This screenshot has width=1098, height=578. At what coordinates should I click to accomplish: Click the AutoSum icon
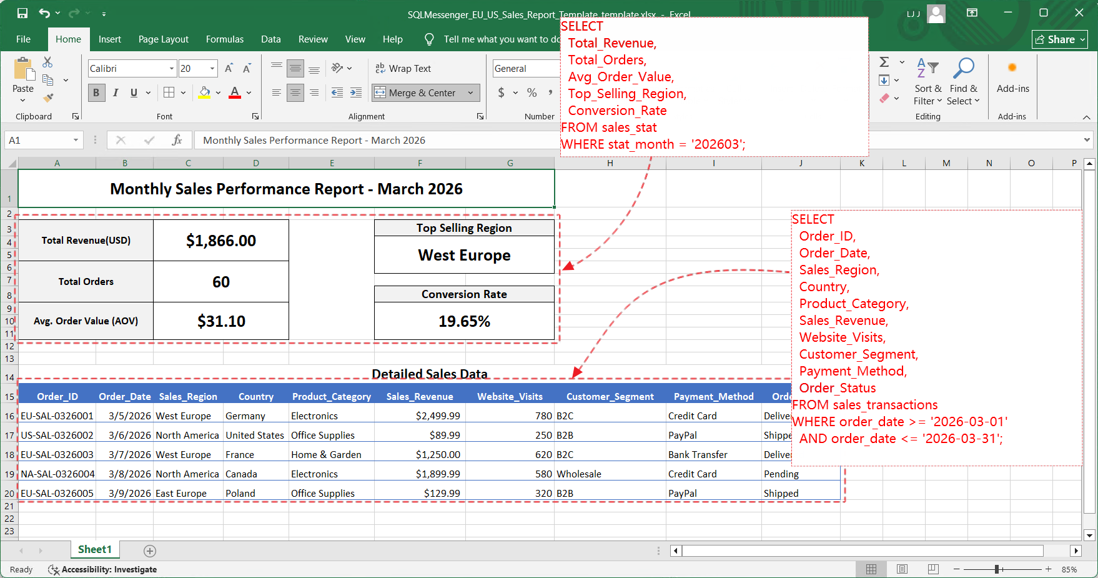click(x=884, y=62)
